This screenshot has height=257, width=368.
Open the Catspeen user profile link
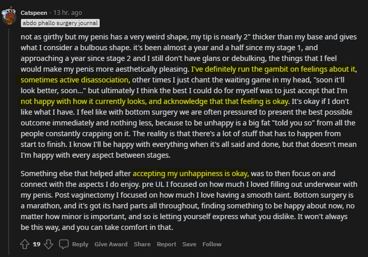coord(34,12)
